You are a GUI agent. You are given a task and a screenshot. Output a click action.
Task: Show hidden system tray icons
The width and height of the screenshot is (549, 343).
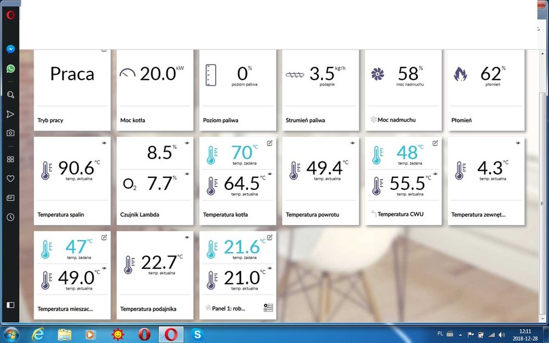[x=461, y=334]
